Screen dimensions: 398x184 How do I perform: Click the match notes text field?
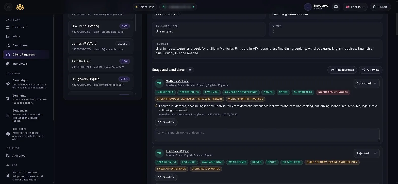pos(267,135)
